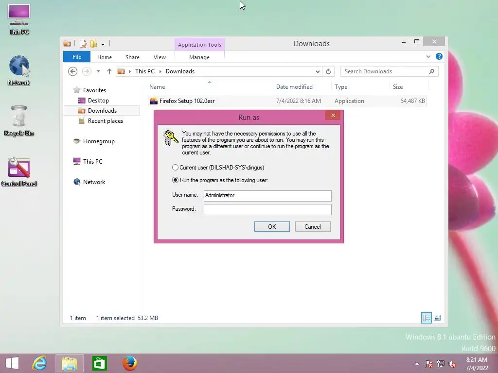This screenshot has height=373, width=498.
Task: Close the Run as dialog
Action: pyautogui.click(x=333, y=115)
